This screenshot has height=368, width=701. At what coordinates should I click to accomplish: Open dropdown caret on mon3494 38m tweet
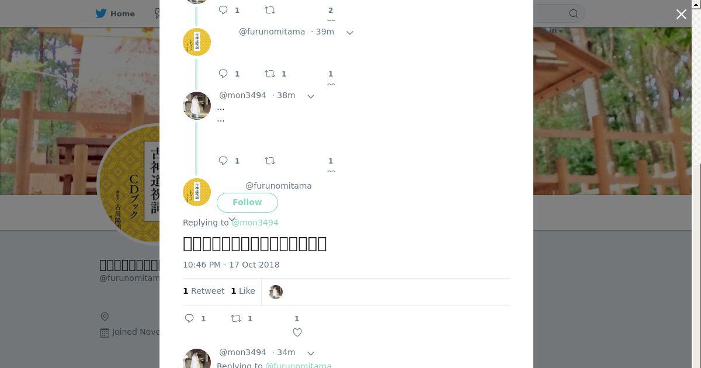pyautogui.click(x=311, y=96)
